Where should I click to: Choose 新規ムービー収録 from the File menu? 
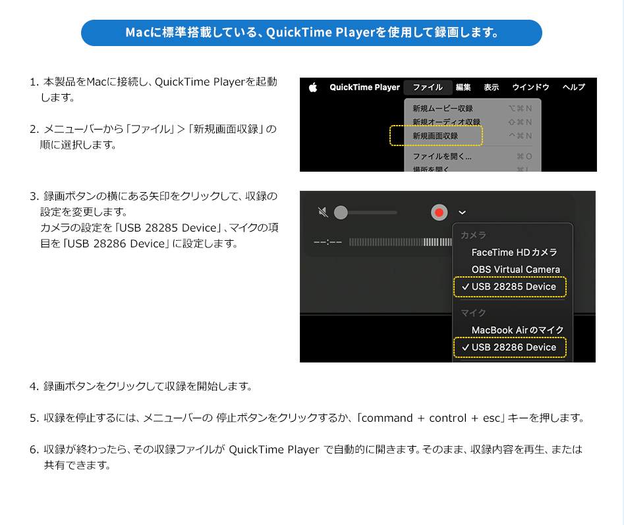click(472, 109)
